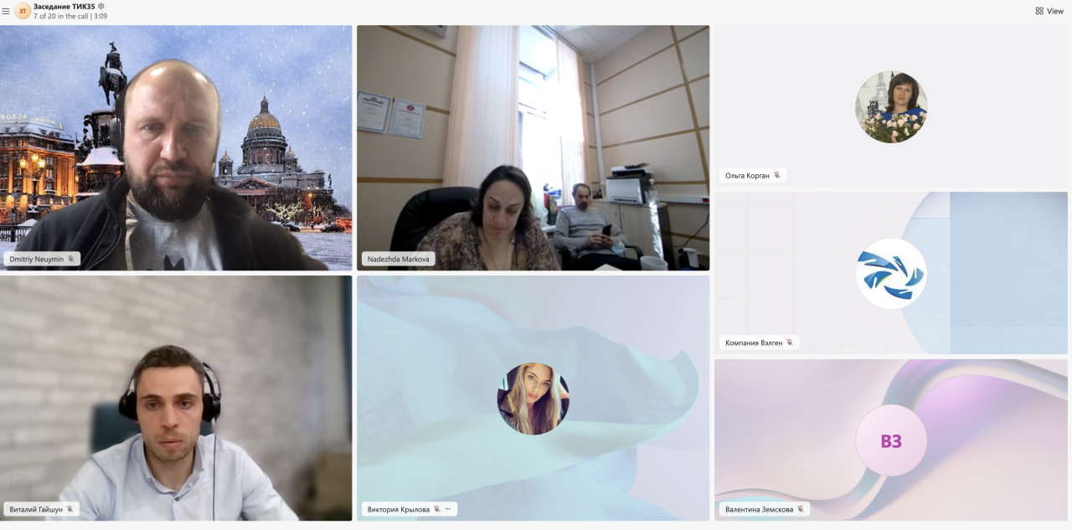
Task: Click muted mic icon for Виталий Гайшун
Action: click(70, 509)
